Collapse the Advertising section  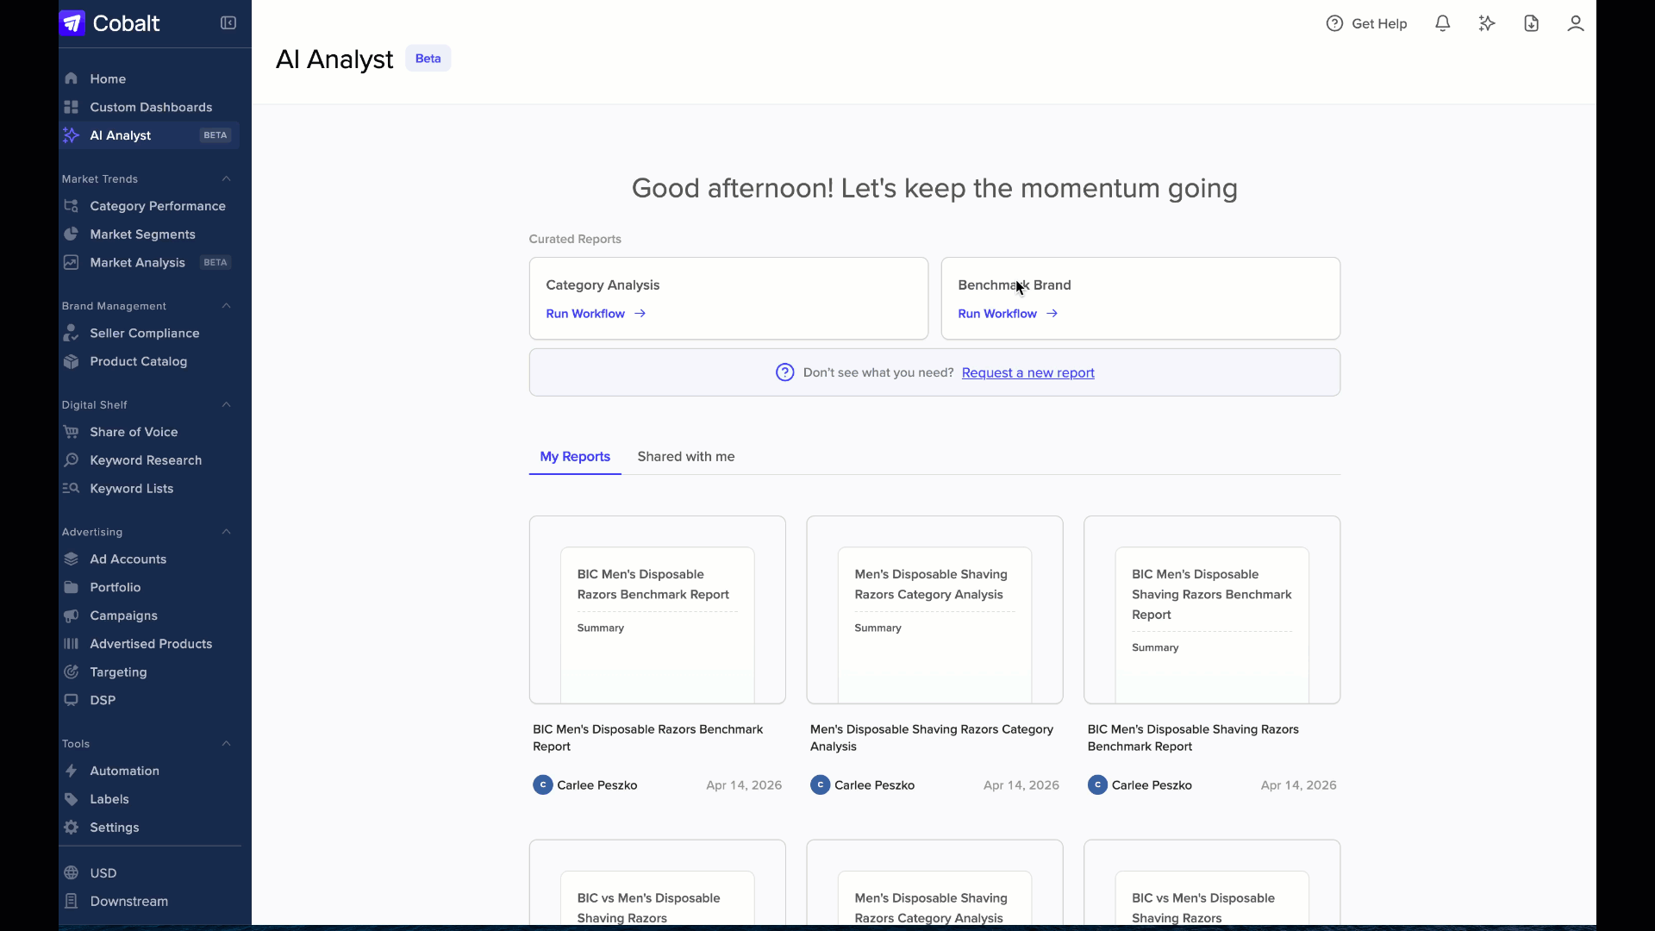[x=227, y=532]
